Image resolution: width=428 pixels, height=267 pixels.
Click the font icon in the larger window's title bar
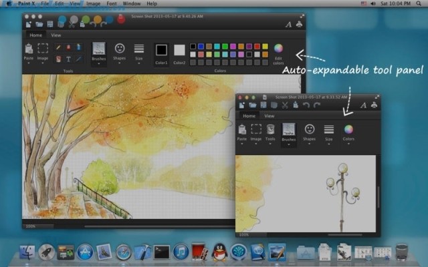pos(288,24)
